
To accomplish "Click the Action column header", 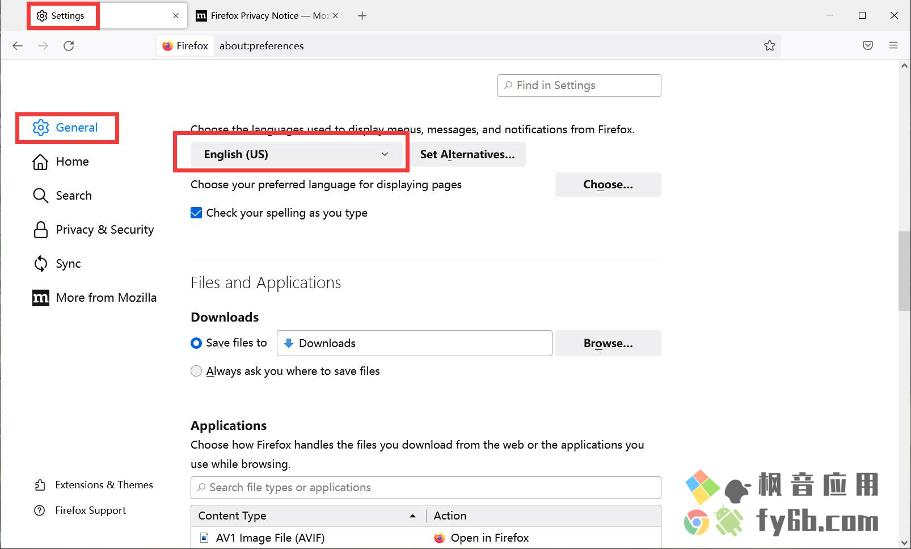I will coord(543,516).
